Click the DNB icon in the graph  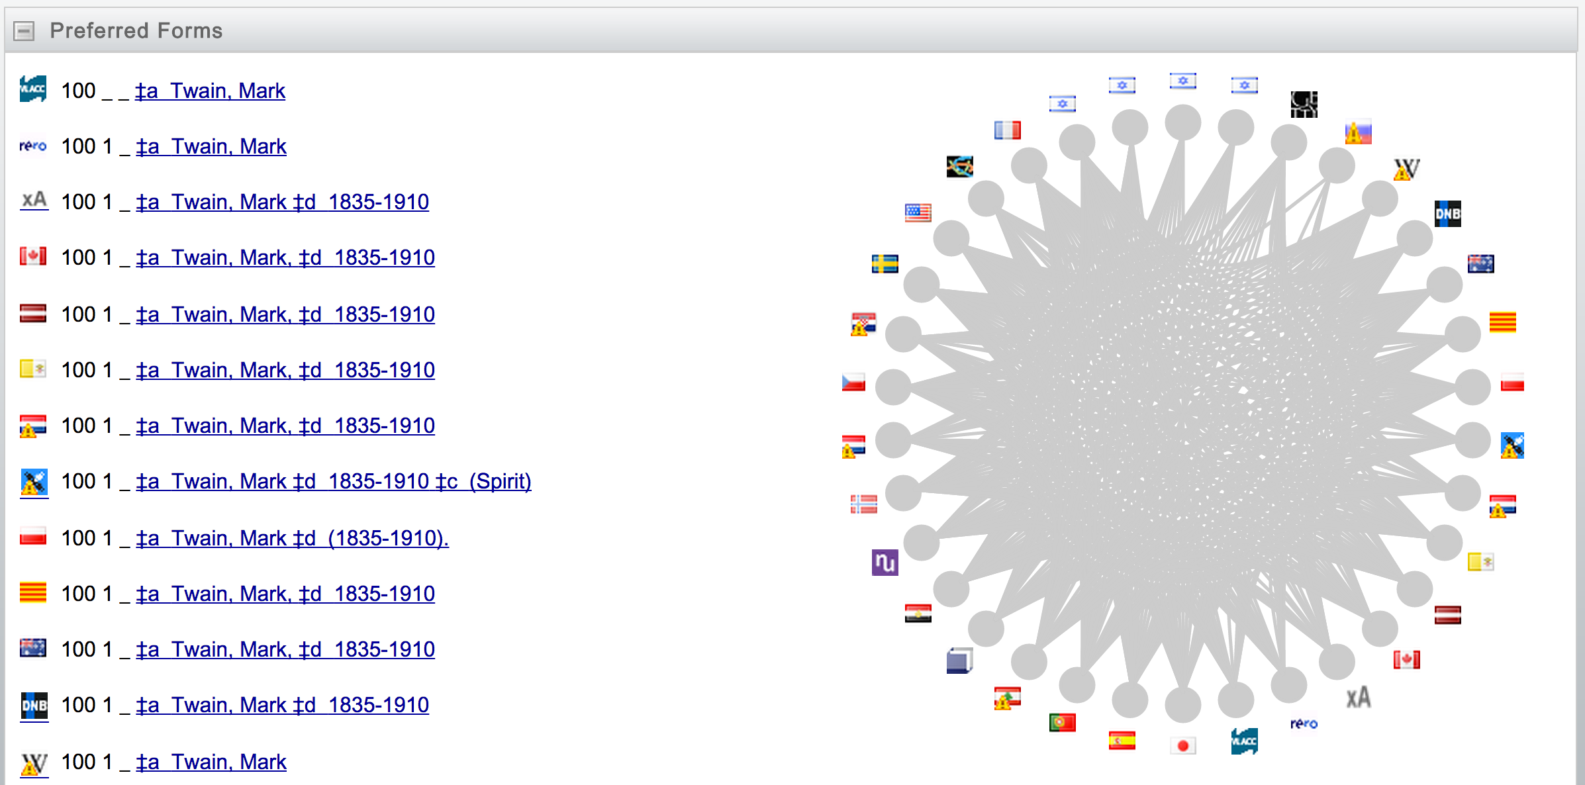point(1447,214)
